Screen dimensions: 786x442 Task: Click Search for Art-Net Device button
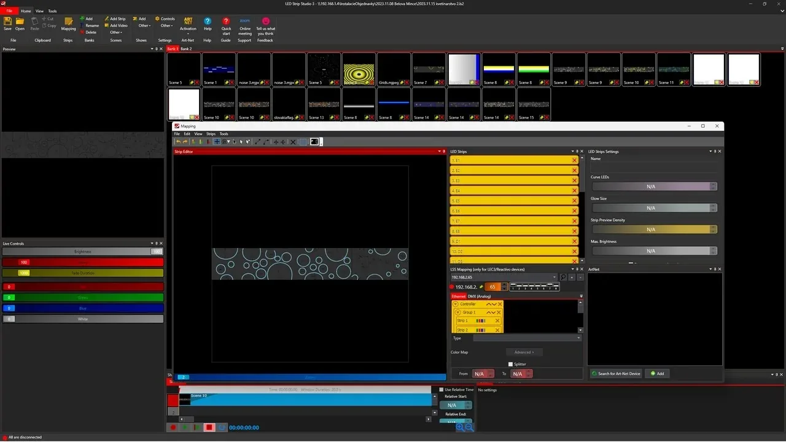point(616,373)
